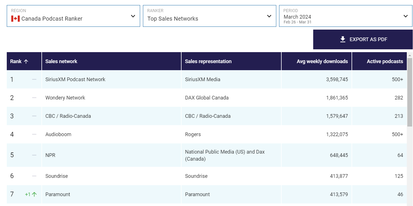The image size is (413, 206).
Task: Open the Period dropdown
Action: tap(346, 16)
